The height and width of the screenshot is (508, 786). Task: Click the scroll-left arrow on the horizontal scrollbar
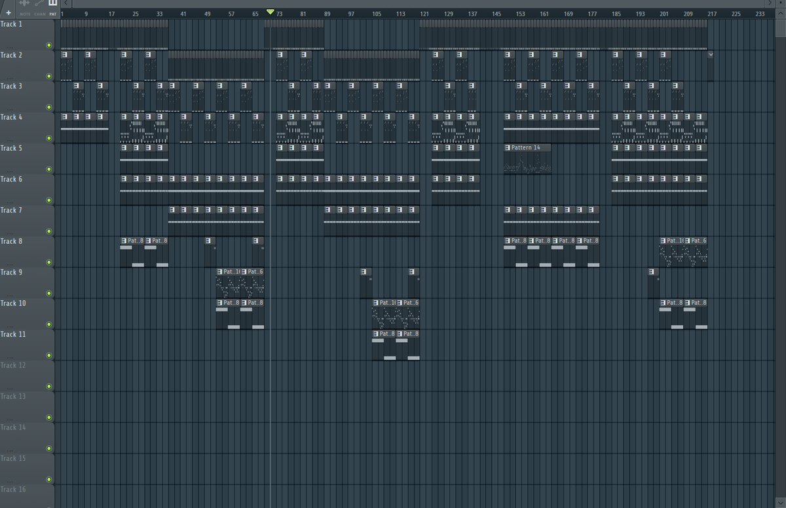[x=66, y=3]
